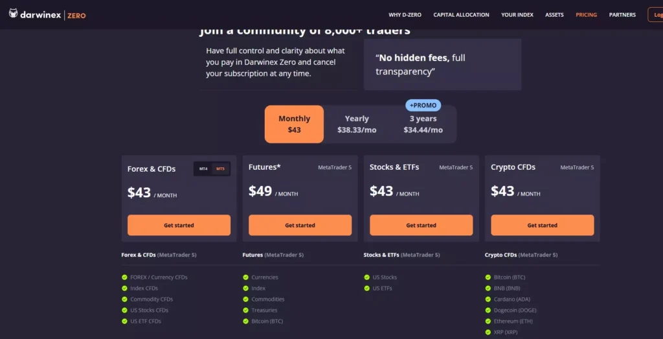663x339 pixels.
Task: Click the Futures* card title
Action: point(265,167)
